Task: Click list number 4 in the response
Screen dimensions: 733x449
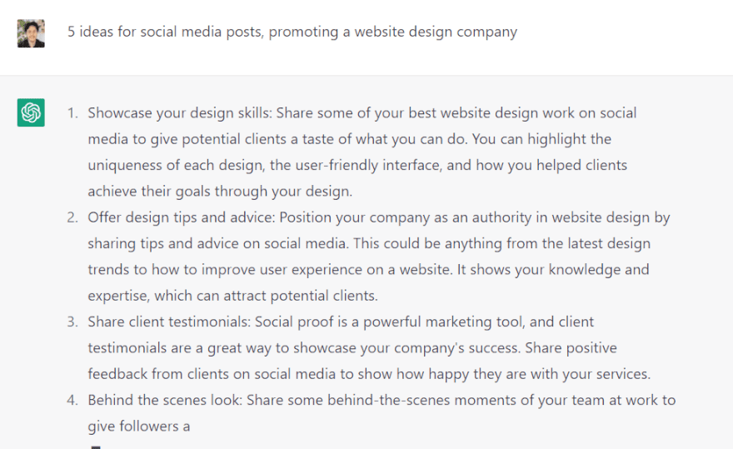Action: point(72,400)
